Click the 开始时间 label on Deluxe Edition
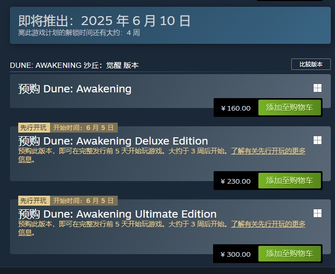This screenshot has height=274, width=335. coord(83,127)
